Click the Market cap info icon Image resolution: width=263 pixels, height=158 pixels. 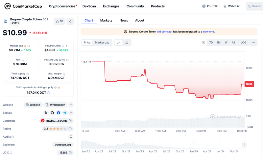click(29, 46)
